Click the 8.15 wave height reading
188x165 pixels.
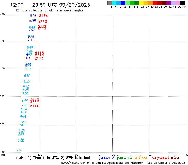(x=24, y=112)
